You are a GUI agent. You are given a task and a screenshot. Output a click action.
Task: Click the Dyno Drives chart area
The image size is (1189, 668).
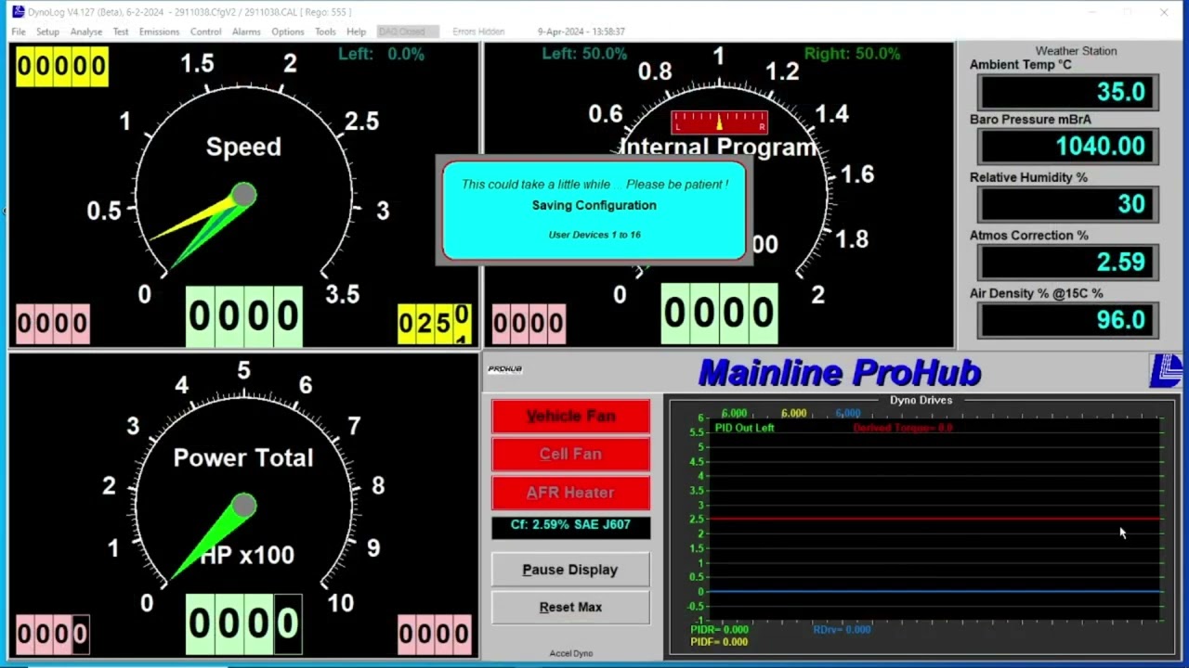[x=934, y=518]
